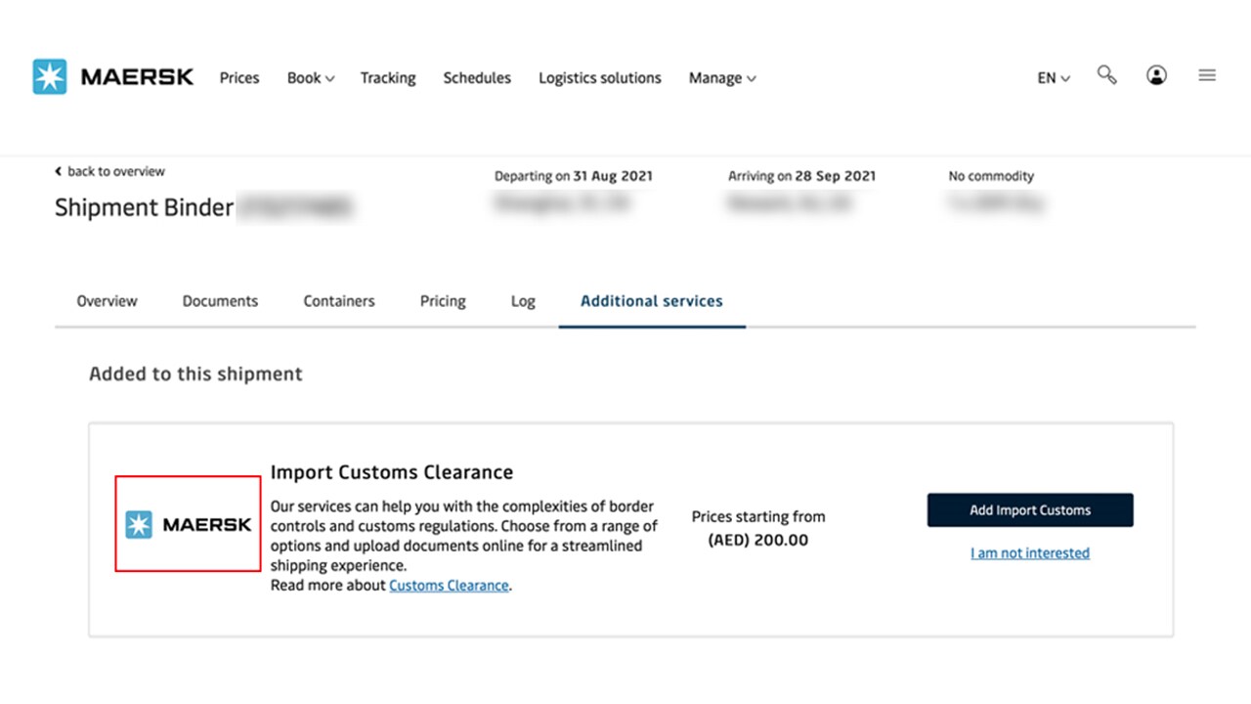1251x704 pixels.
Task: Open the Tracking navigation item
Action: [388, 78]
